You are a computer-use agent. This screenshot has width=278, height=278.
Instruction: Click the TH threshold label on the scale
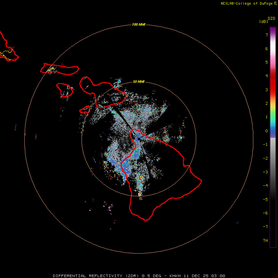265,241
